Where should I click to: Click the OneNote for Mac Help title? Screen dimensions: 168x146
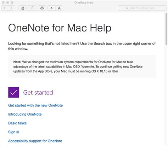60,28
